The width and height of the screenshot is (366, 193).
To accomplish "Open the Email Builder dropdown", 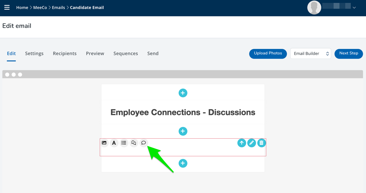I will coord(311,54).
